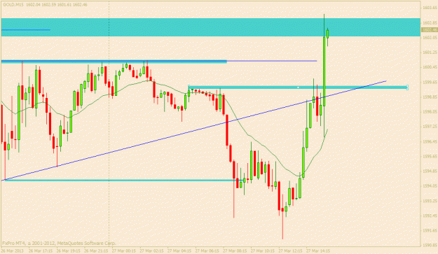The width and height of the screenshot is (438, 254).
Task: Click the 1597.25 price axis label
Action: click(x=430, y=127)
